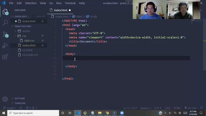
Task: Open File Explorer from the taskbar
Action: [100, 113]
